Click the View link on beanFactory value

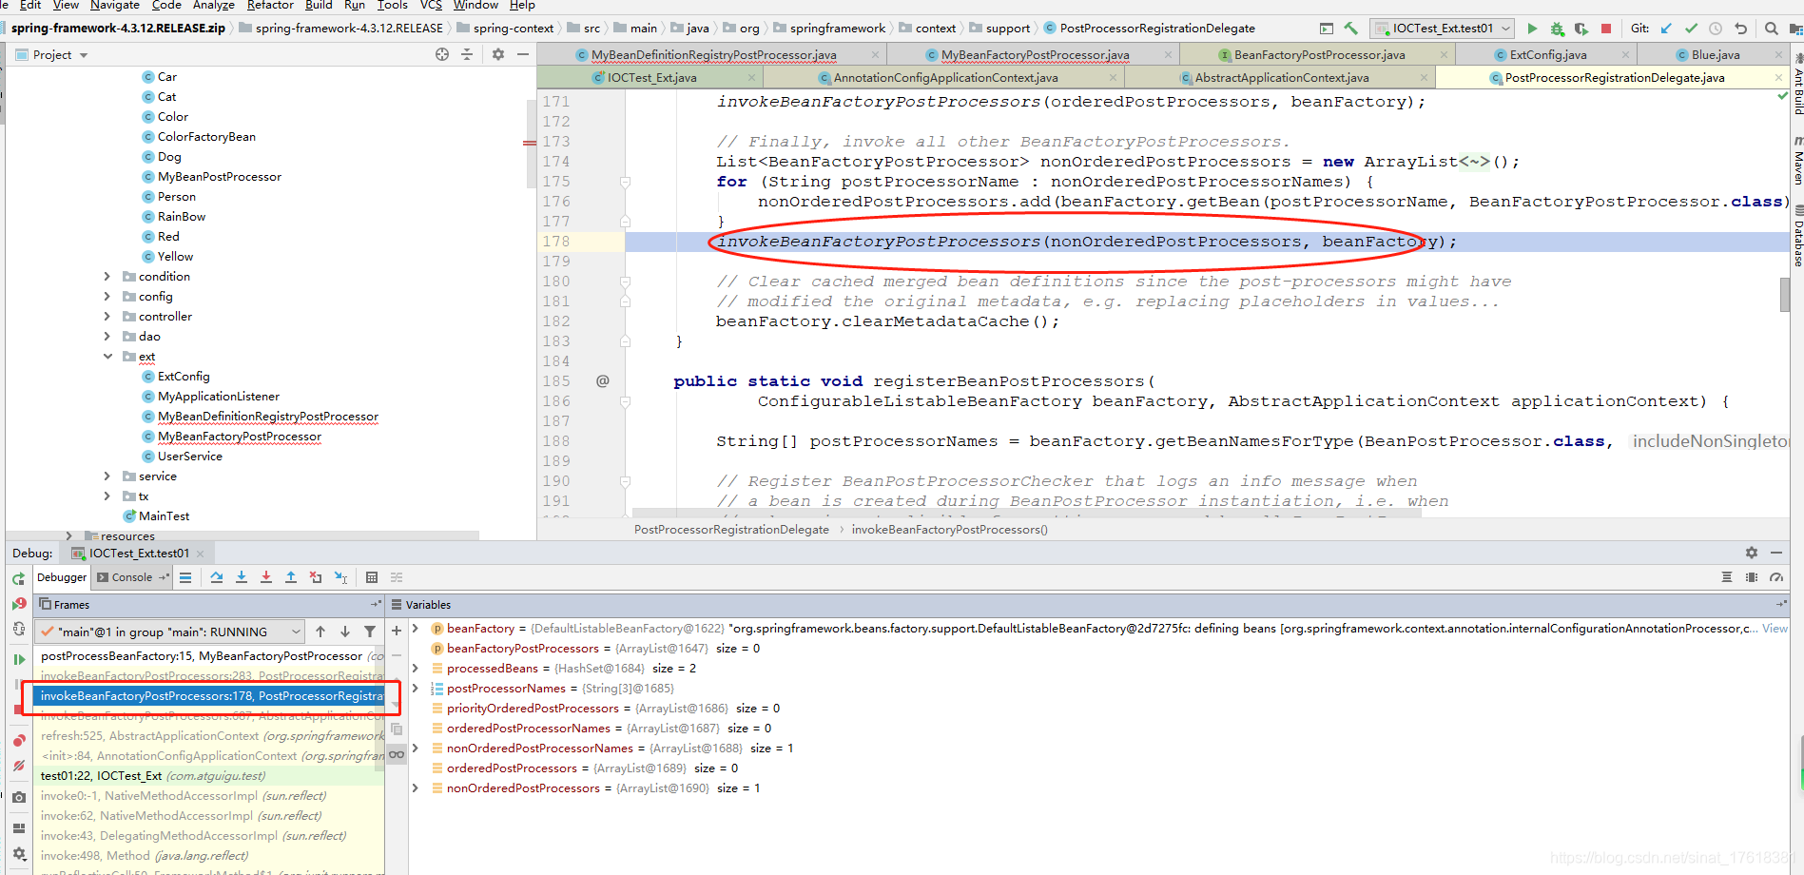coord(1775,629)
